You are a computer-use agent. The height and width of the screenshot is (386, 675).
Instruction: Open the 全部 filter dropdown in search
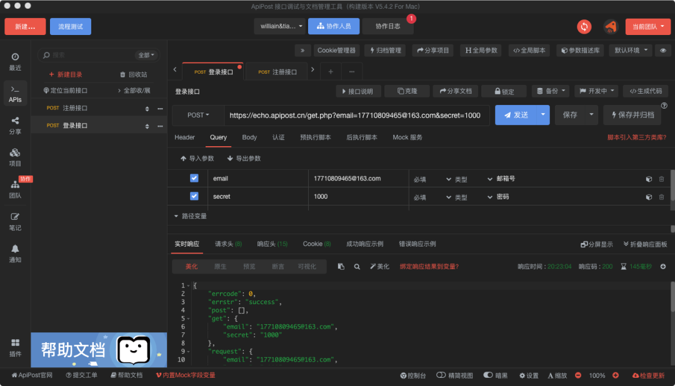click(x=146, y=55)
